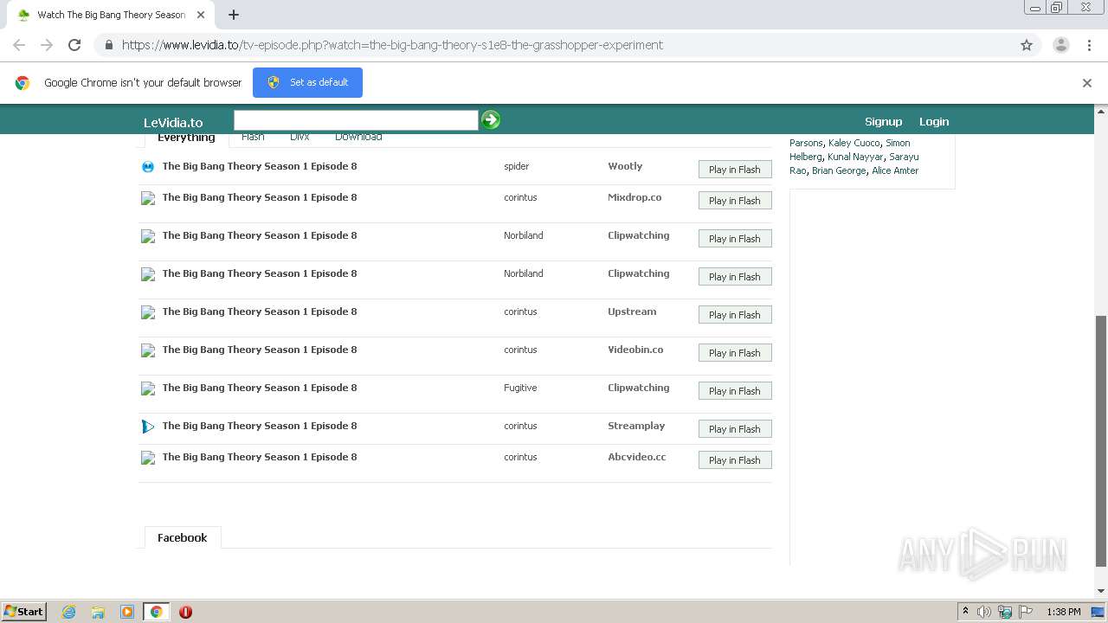Open File Explorer from the taskbar
Screen dimensions: 1108x623
98,612
